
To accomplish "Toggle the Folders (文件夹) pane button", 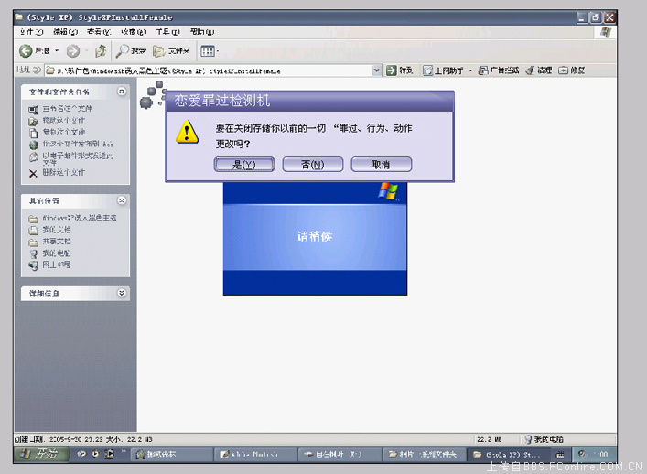I will point(171,51).
